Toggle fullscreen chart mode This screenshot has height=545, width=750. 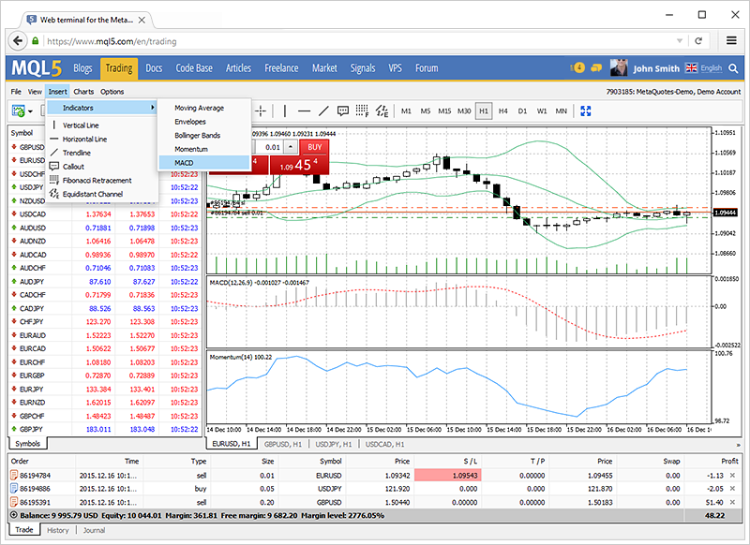585,110
